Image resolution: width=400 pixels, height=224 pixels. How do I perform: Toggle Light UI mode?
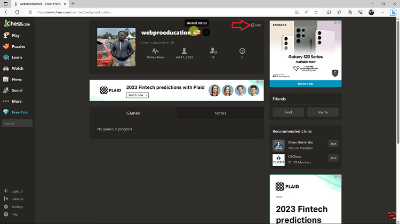(x=13, y=191)
